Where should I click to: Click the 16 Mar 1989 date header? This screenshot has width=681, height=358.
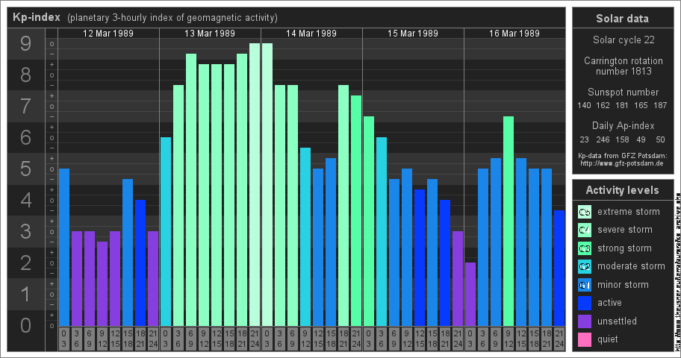coord(514,34)
